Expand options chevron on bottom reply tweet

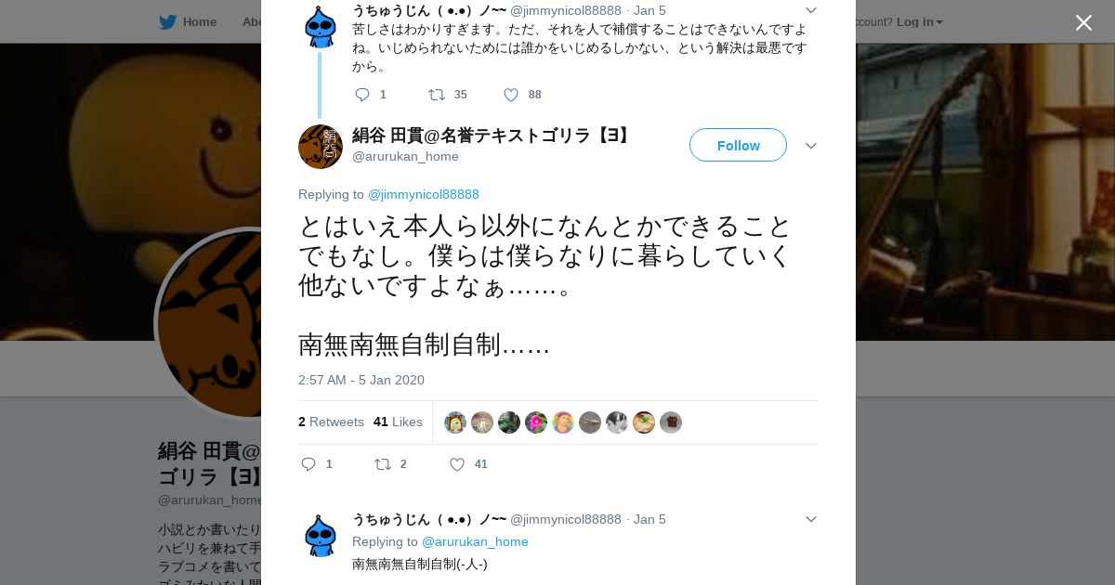coord(810,519)
